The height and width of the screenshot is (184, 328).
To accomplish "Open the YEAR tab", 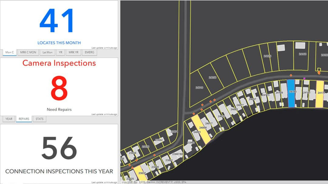I will pos(9,119).
